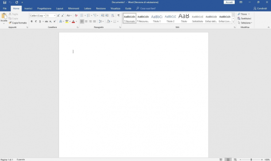Click the clear formatting eraser icon

pyautogui.click(x=76, y=16)
